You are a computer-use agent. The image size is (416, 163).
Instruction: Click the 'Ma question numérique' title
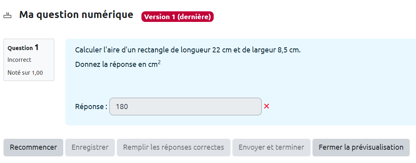pyautogui.click(x=76, y=15)
